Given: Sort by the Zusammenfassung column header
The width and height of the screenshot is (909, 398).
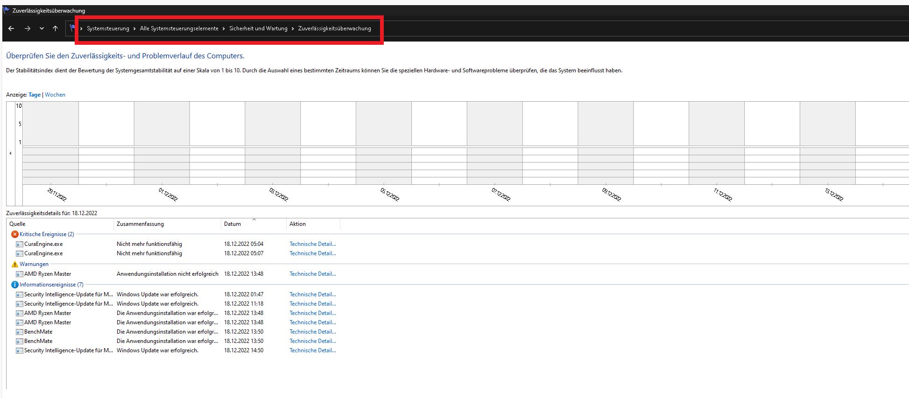Looking at the screenshot, I should click(x=167, y=224).
